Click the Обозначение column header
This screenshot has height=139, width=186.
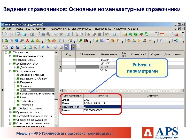pyautogui.click(x=87, y=54)
